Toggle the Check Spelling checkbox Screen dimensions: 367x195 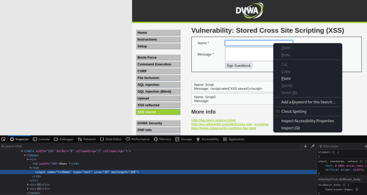coord(278,112)
